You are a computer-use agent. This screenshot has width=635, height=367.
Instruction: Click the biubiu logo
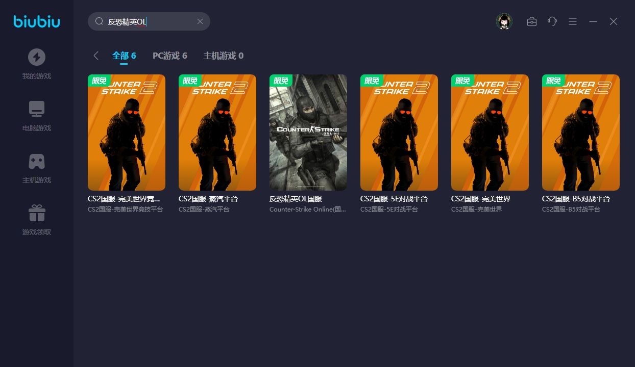[36, 21]
